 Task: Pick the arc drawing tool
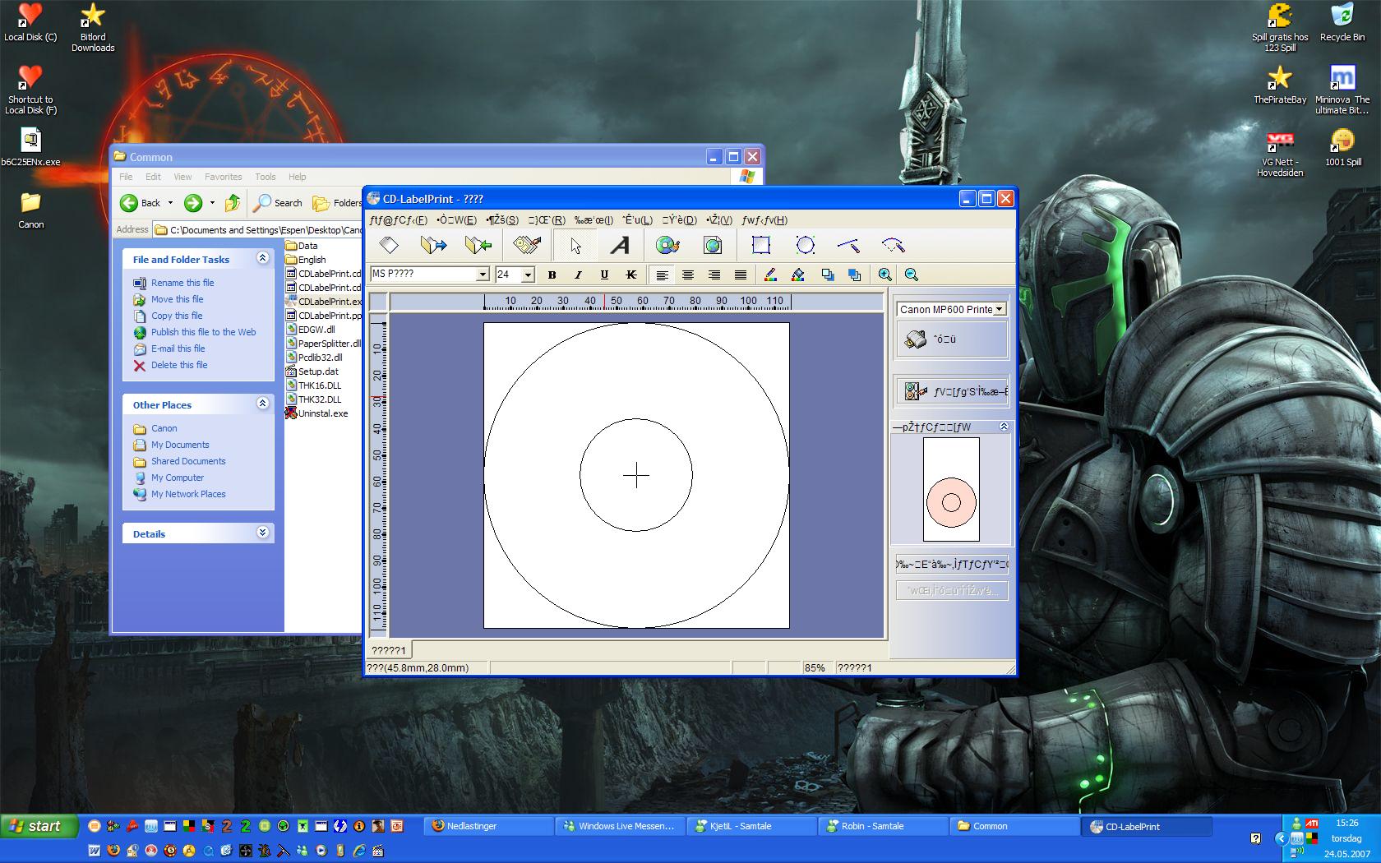pyautogui.click(x=893, y=245)
